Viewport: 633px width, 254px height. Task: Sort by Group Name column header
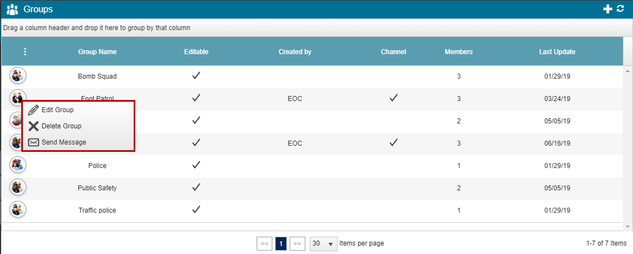pyautogui.click(x=97, y=51)
